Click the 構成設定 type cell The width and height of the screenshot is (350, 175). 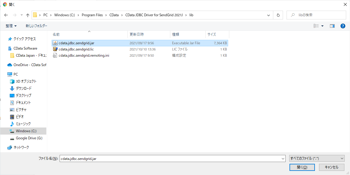[179, 55]
